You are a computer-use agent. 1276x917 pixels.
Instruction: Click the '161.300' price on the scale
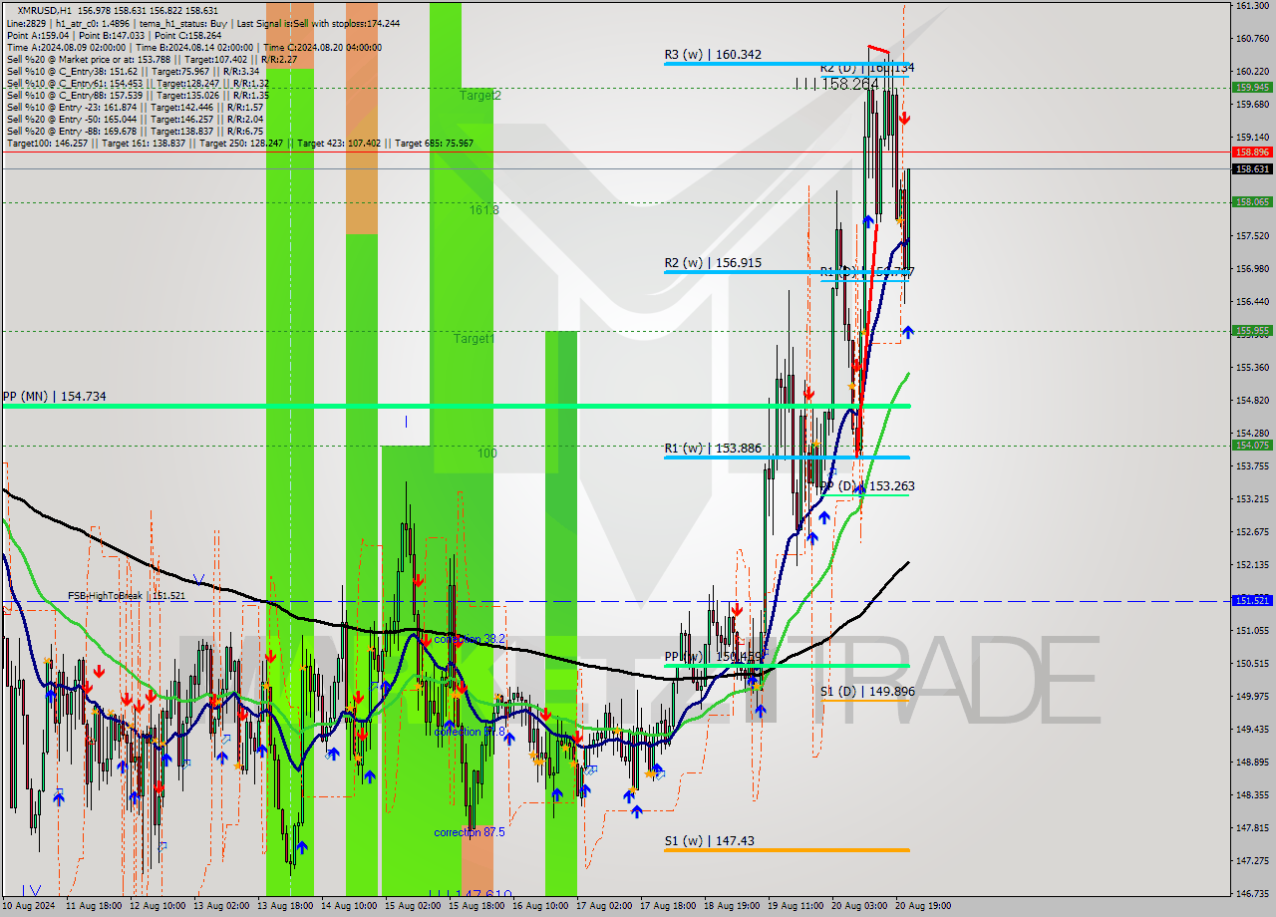pyautogui.click(x=1251, y=6)
